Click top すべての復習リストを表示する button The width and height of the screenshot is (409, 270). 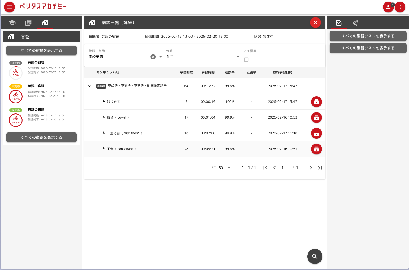tap(368, 36)
